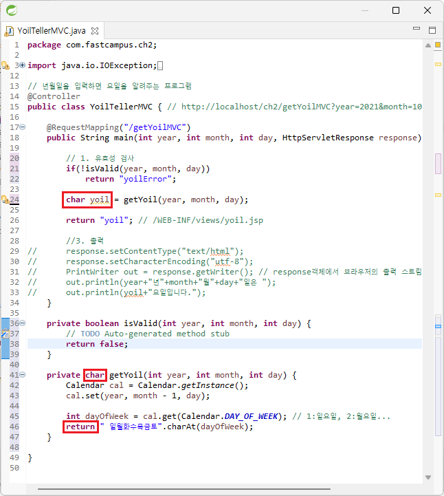444x496 pixels.
Task: Click the horizontal scrollbar thumb
Action: (184, 489)
